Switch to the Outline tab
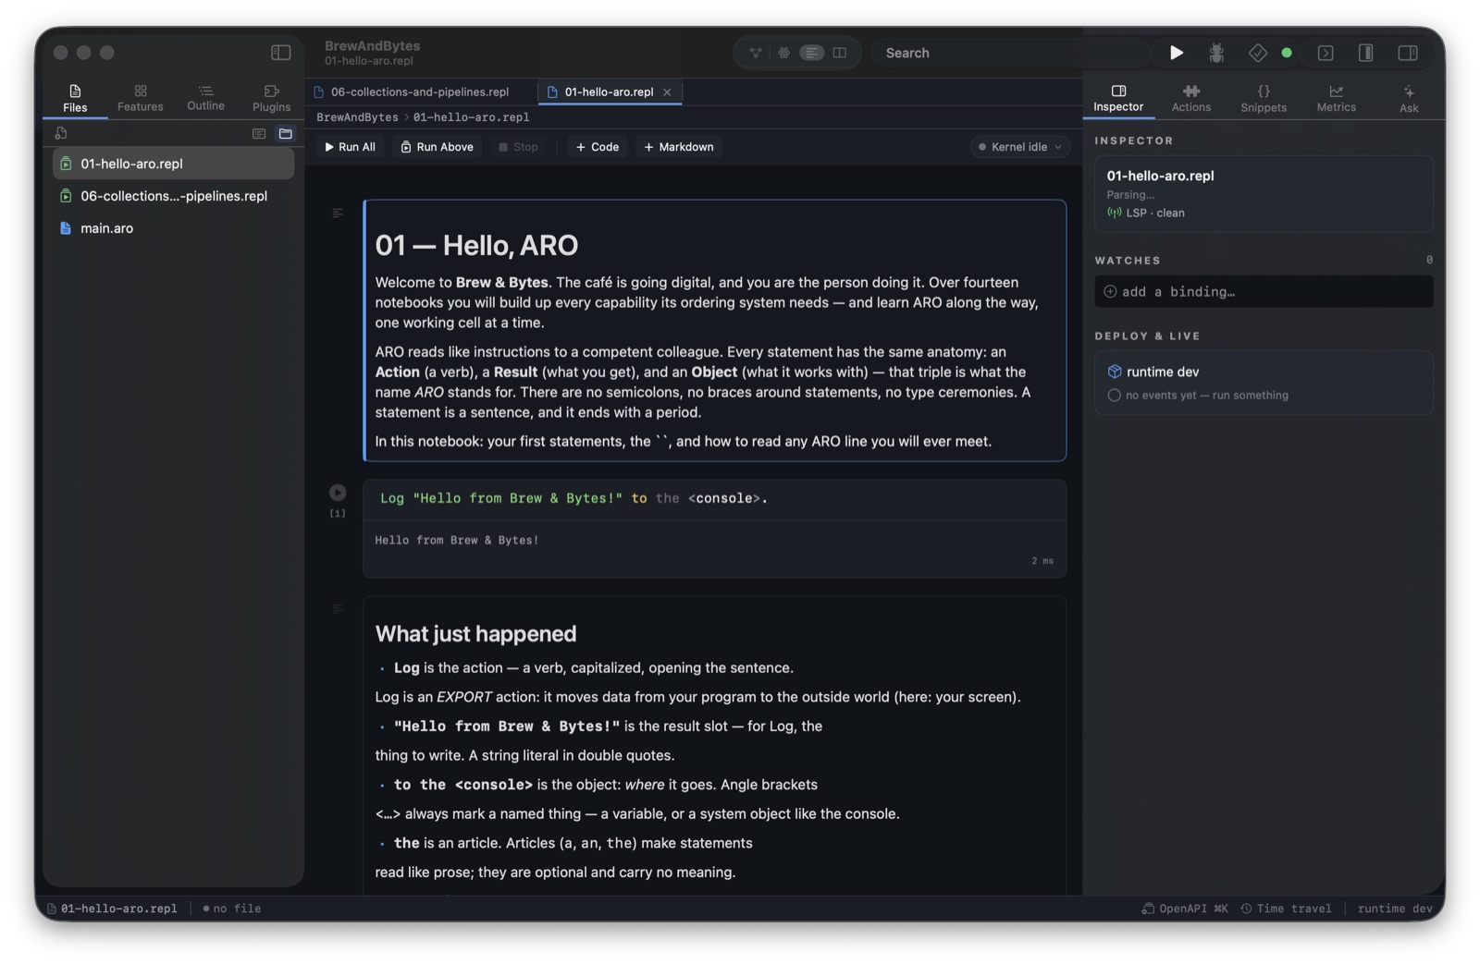This screenshot has height=964, width=1480. coord(205,98)
